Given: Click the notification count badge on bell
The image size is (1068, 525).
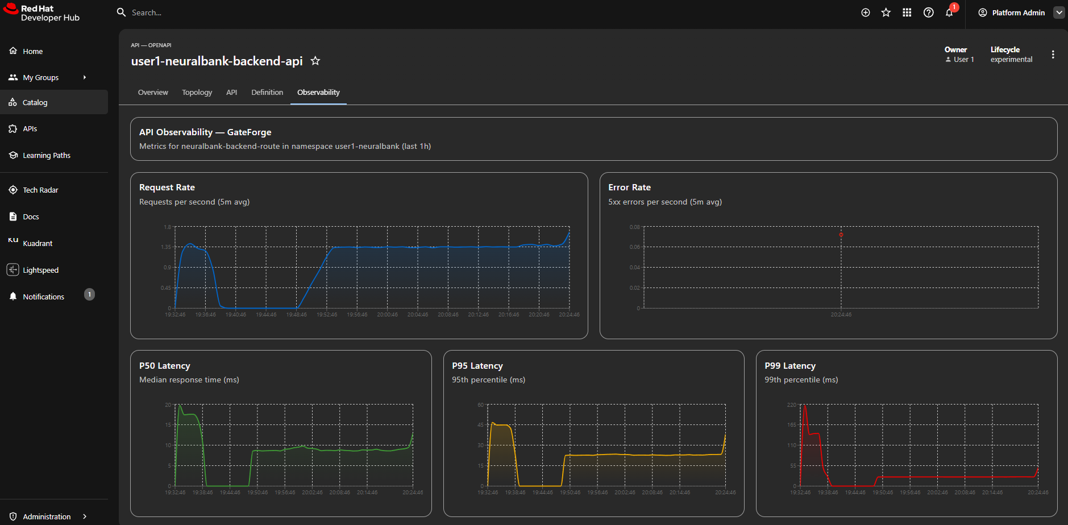Looking at the screenshot, I should (954, 7).
